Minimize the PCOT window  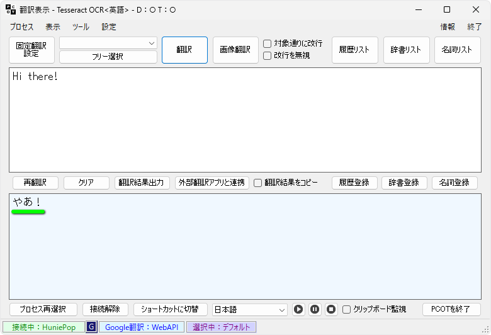point(419,9)
